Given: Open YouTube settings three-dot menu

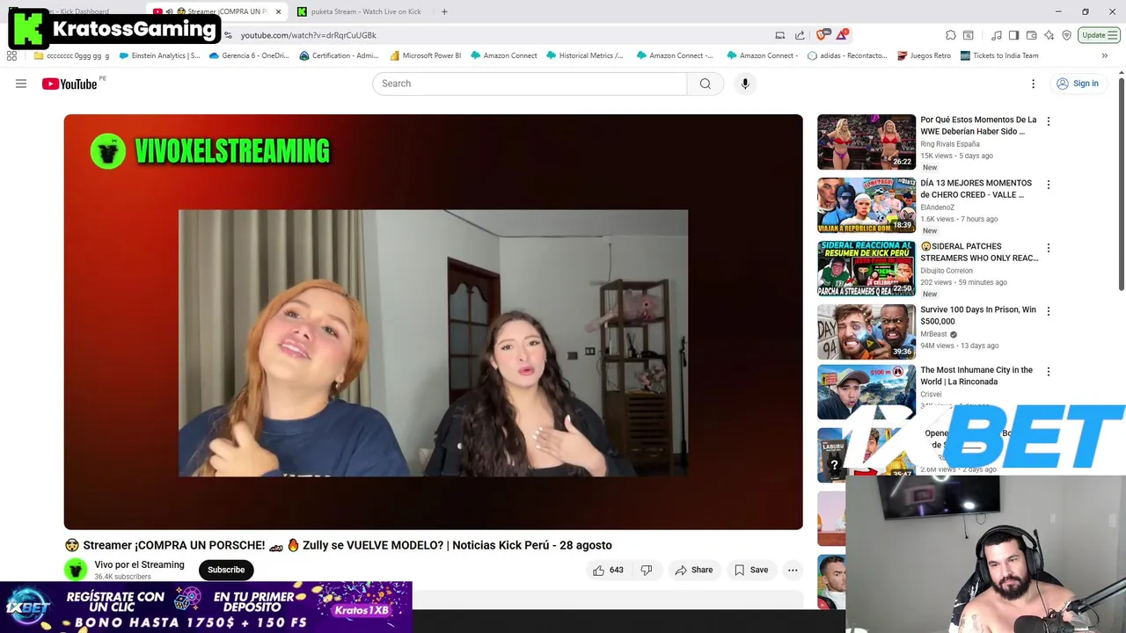Looking at the screenshot, I should (1034, 84).
